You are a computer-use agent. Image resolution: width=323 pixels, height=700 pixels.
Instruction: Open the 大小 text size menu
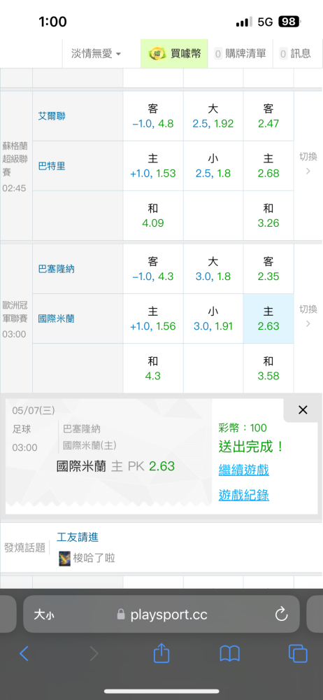pyautogui.click(x=44, y=615)
